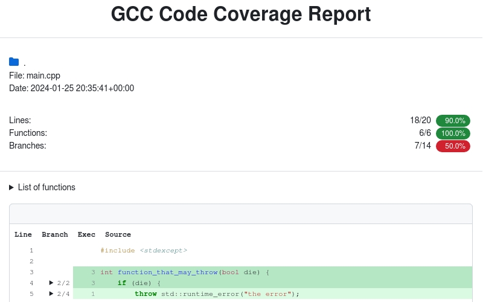Click the Line column header

click(23, 234)
